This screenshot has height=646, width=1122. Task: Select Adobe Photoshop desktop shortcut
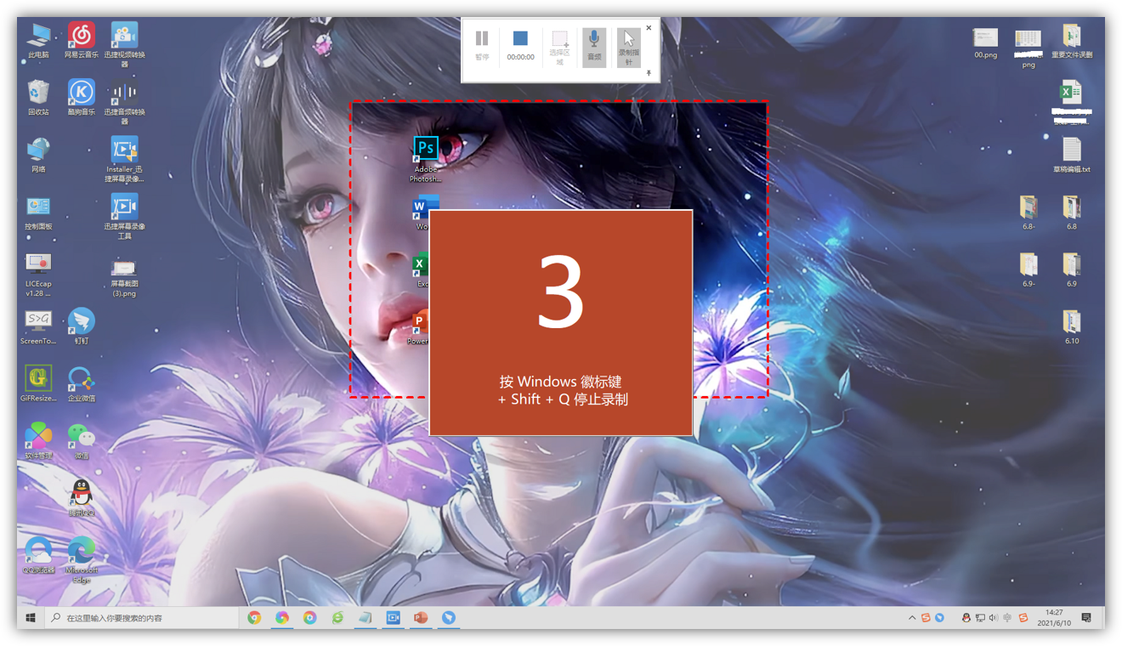[x=426, y=160]
